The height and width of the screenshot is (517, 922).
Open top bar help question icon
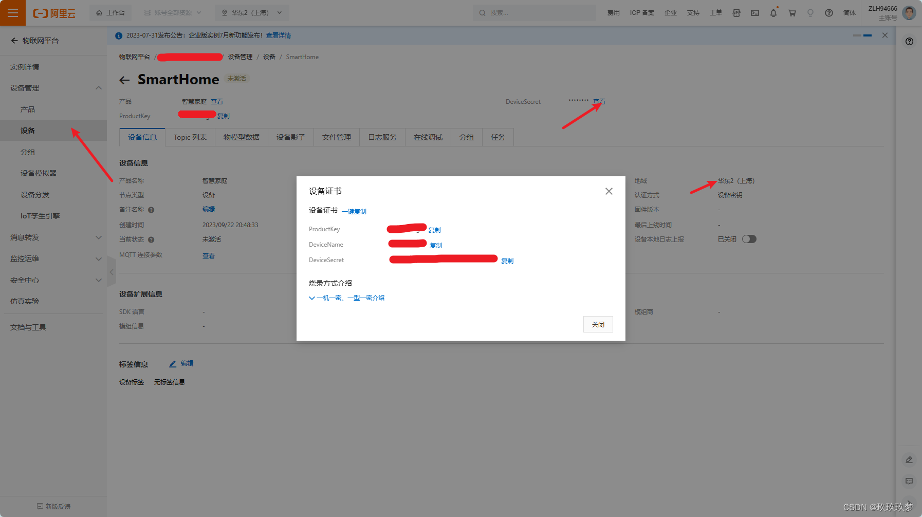(x=829, y=13)
